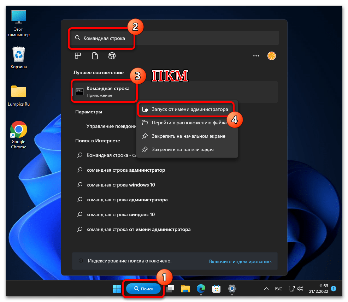Click pin icon beside Закрепить на панели задач
This screenshot has width=348, height=302.
pyautogui.click(x=145, y=149)
